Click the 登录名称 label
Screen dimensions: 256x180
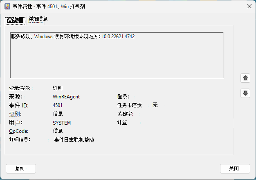coord(20,88)
